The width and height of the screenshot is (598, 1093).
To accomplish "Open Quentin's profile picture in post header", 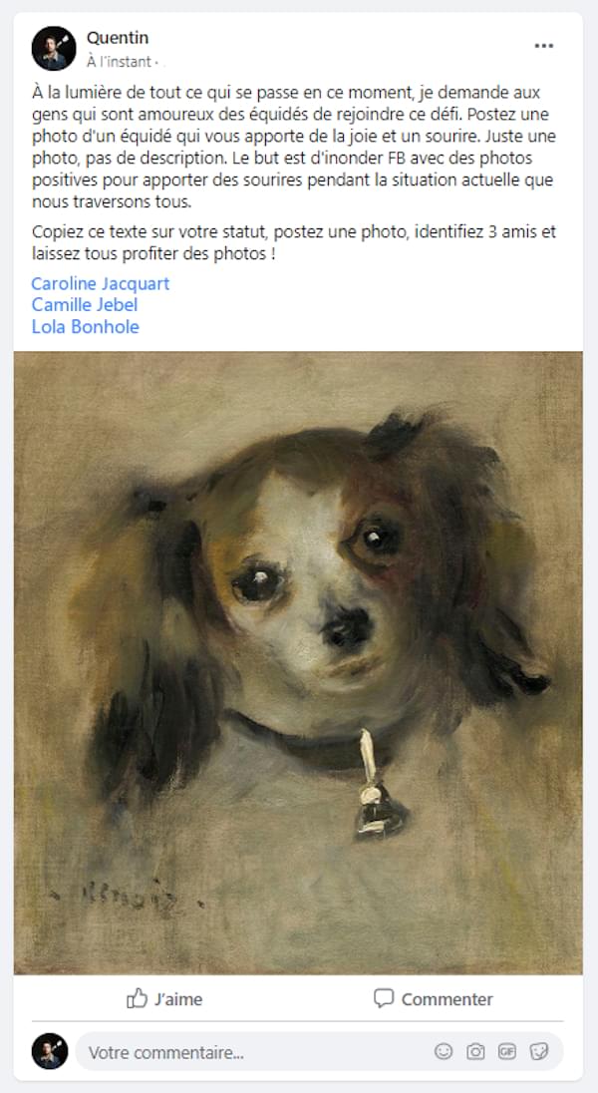I will (54, 48).
